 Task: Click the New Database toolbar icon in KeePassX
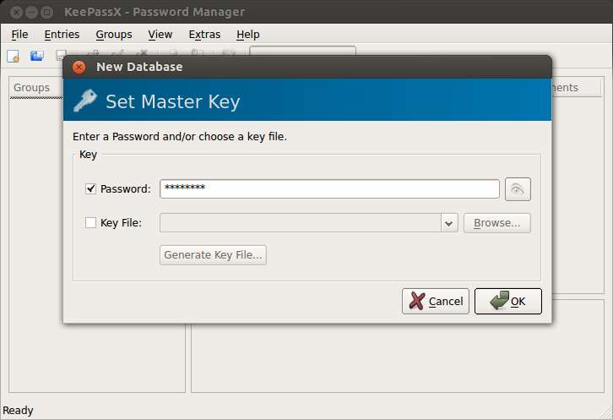[13, 56]
